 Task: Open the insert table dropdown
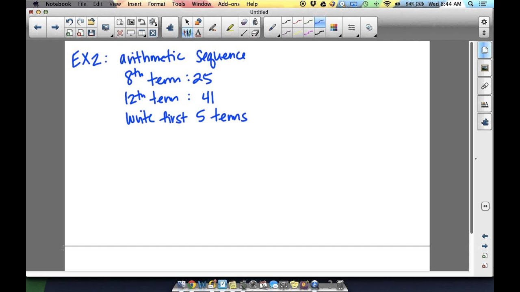click(x=142, y=33)
